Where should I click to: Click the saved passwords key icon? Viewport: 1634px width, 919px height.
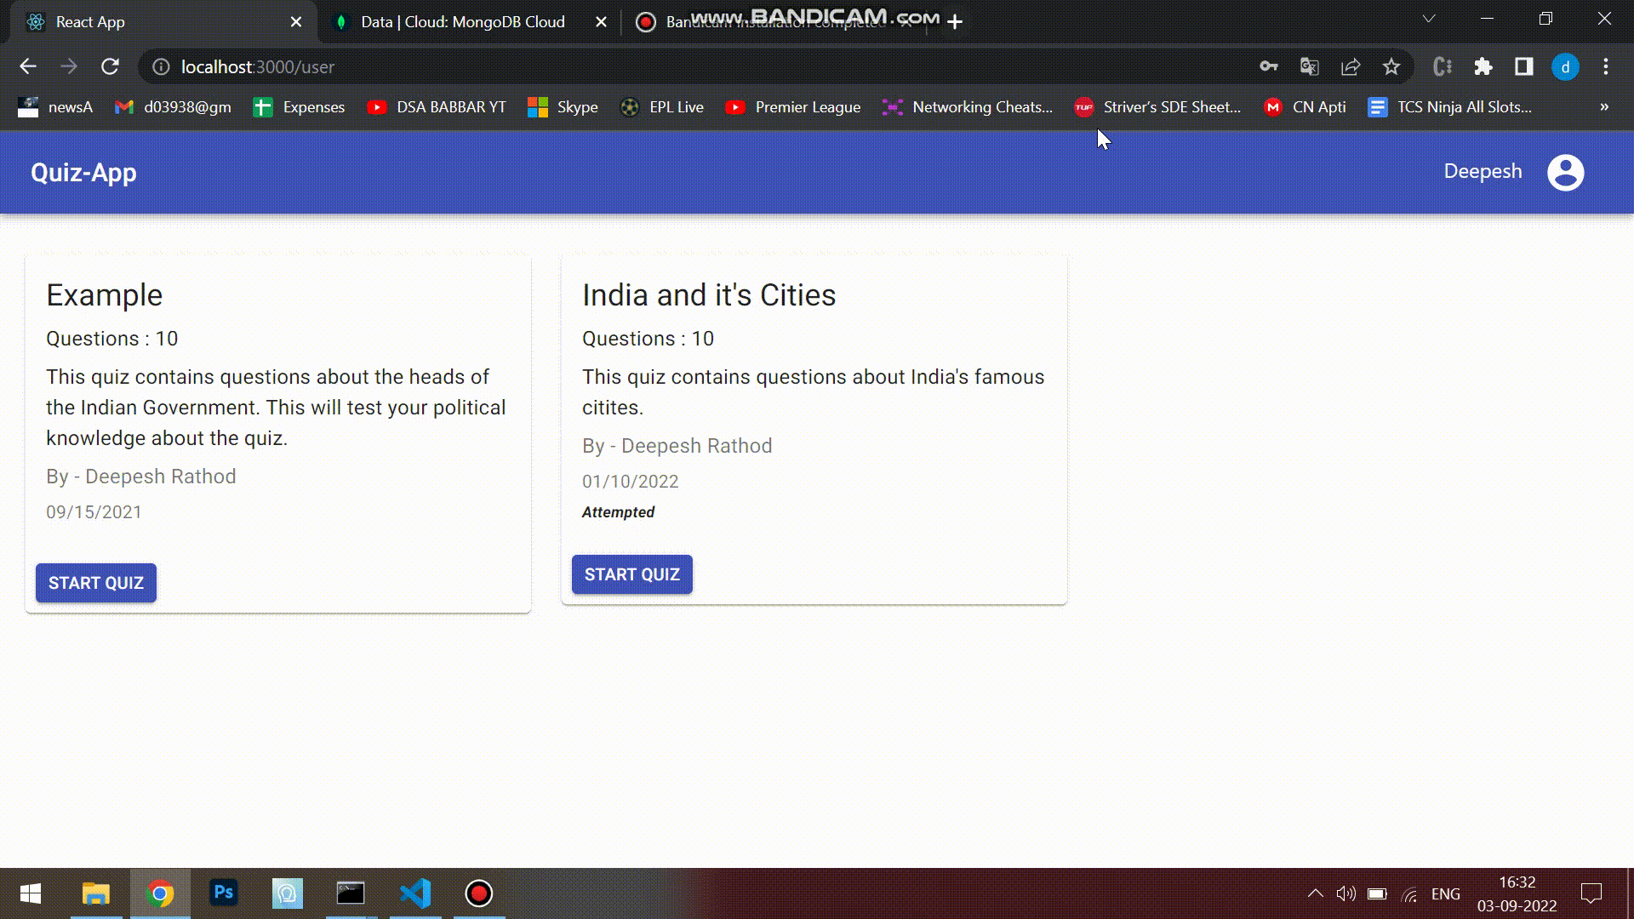(1269, 66)
